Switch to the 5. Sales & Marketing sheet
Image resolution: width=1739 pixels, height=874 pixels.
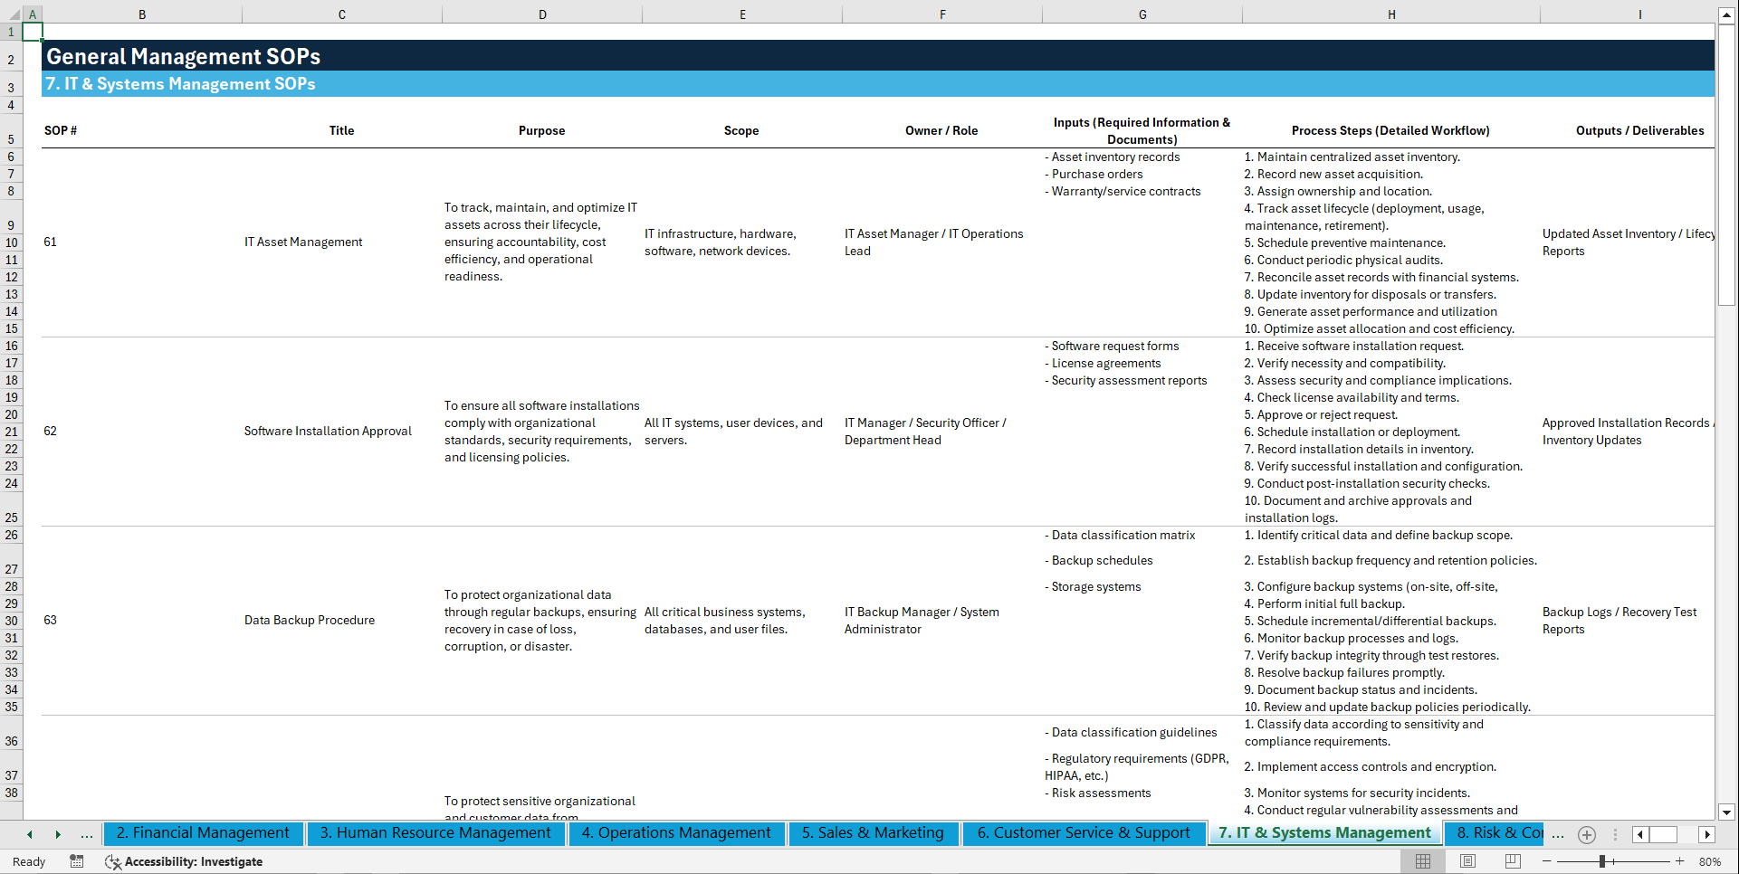click(873, 832)
